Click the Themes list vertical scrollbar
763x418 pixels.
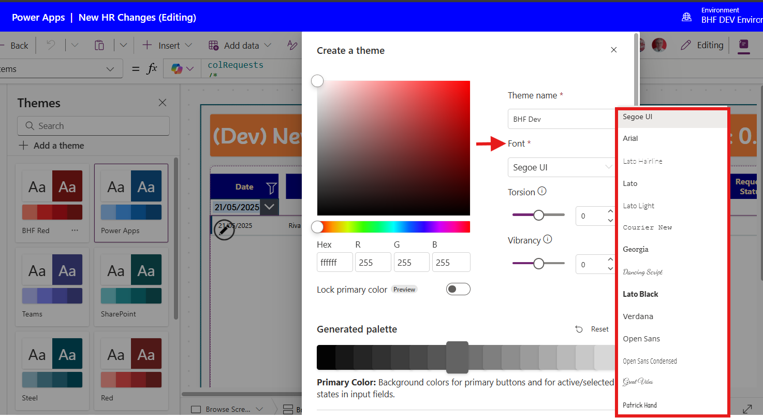click(x=176, y=238)
